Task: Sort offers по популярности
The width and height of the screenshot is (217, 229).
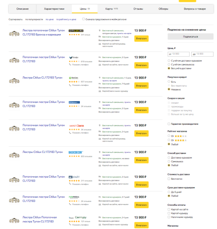Action: pos(34,20)
